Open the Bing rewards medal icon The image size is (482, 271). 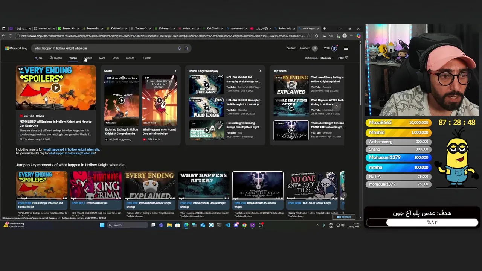(334, 48)
